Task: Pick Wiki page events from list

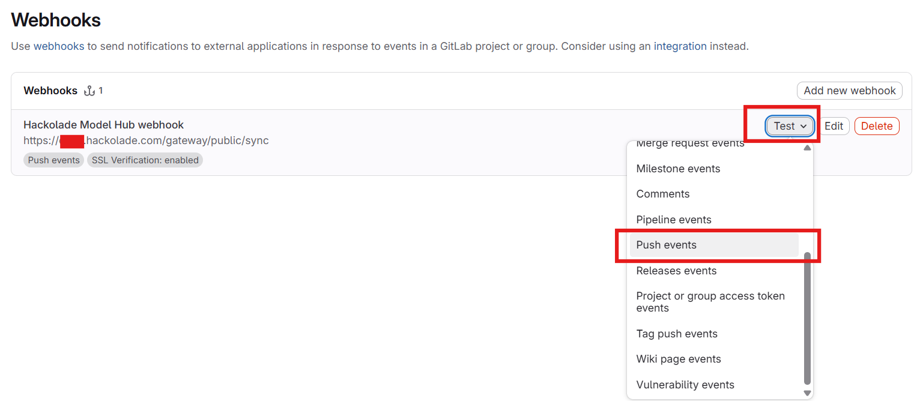Action: [679, 359]
